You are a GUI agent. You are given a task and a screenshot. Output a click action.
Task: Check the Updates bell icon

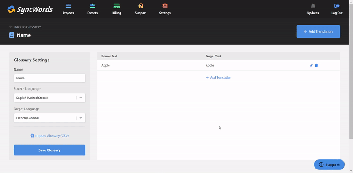point(313,6)
